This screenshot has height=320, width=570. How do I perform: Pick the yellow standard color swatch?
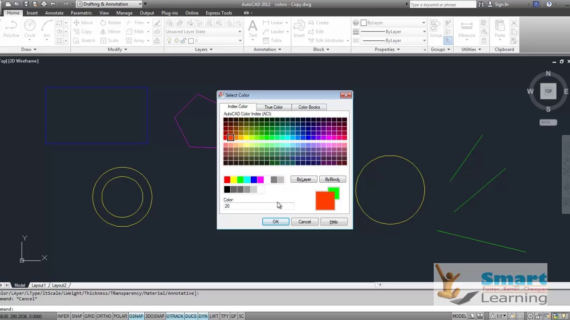pos(234,180)
